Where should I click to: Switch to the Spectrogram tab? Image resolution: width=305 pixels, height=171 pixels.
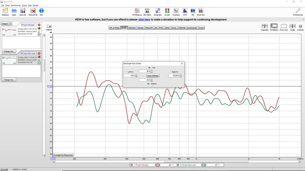(192, 28)
